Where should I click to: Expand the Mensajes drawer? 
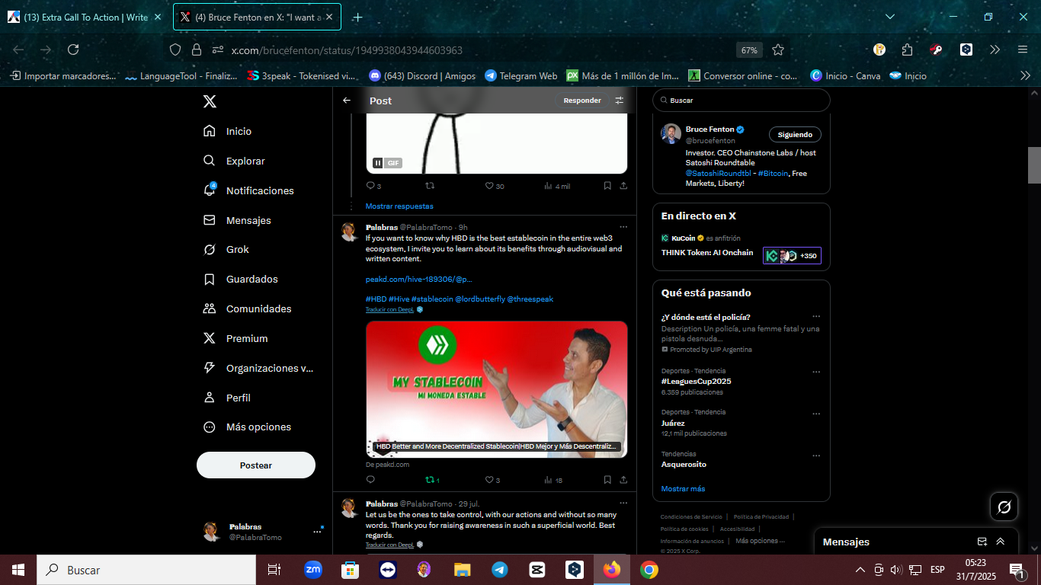(1001, 542)
